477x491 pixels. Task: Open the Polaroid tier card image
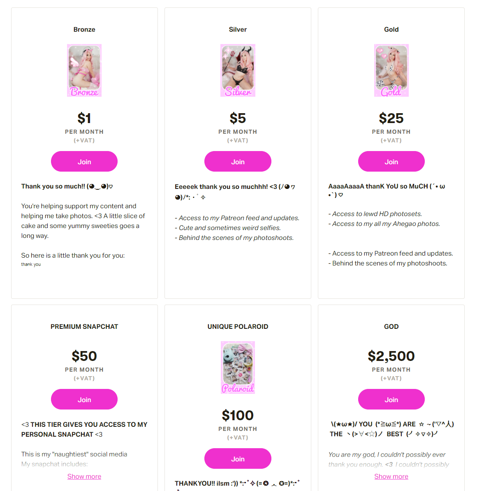point(238,368)
